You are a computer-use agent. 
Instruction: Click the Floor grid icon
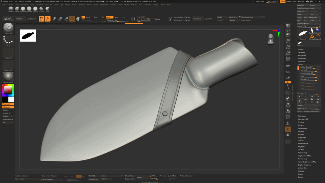288,65
